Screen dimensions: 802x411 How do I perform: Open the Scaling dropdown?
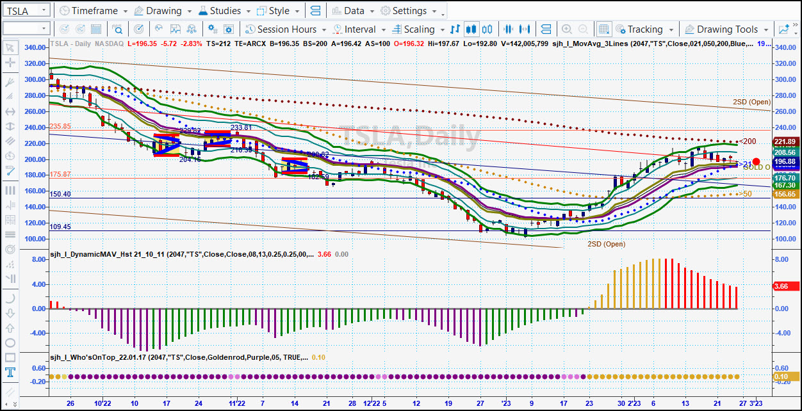tap(418, 29)
